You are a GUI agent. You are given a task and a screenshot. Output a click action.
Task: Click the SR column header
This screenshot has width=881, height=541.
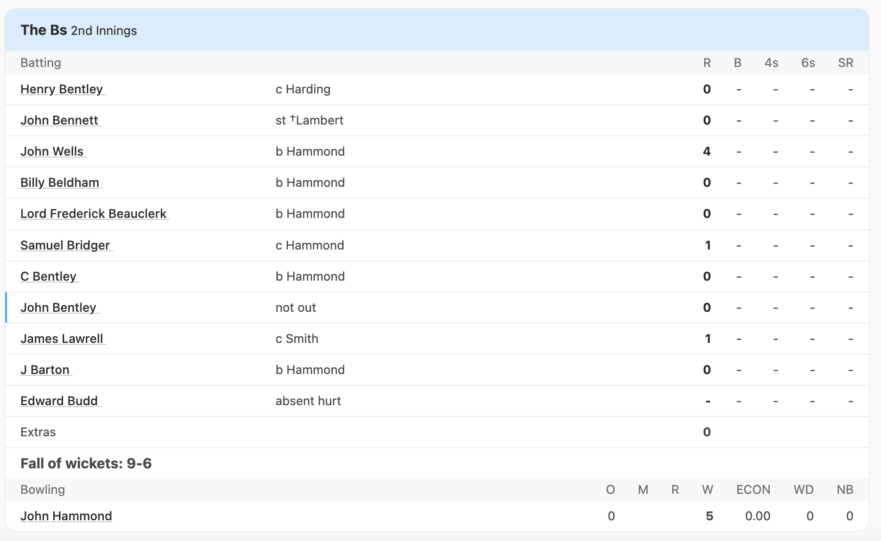click(x=846, y=63)
